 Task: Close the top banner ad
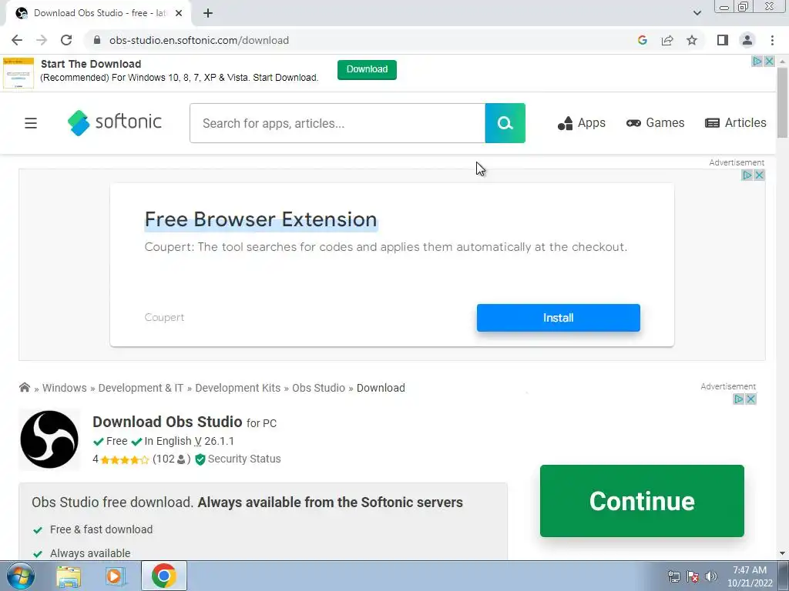pyautogui.click(x=770, y=62)
